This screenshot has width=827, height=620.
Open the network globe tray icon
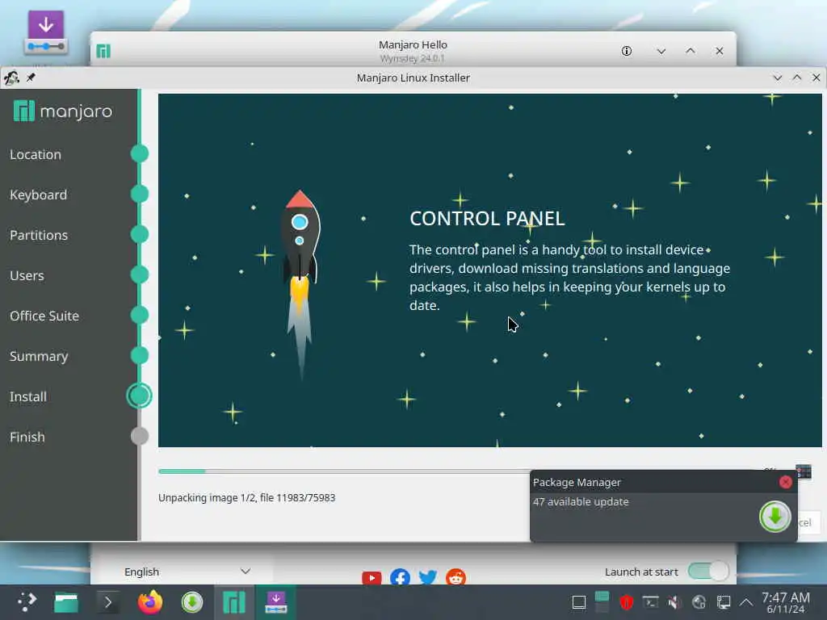(699, 602)
